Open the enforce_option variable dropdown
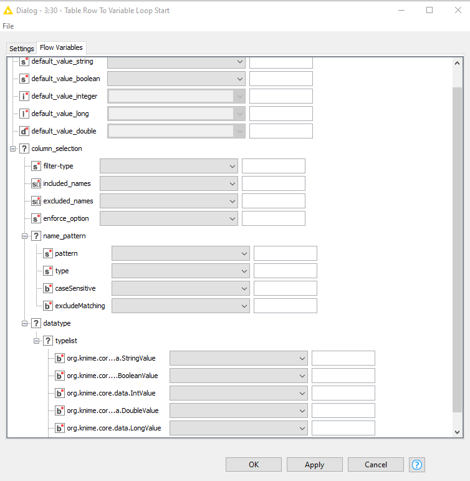The image size is (470, 481). [169, 219]
